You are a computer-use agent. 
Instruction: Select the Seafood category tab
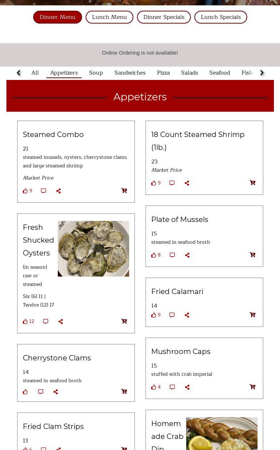click(219, 73)
